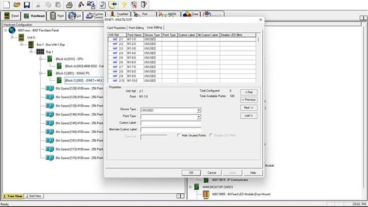
Task: Collapse the Unit 0 tree node
Action: [12, 37]
